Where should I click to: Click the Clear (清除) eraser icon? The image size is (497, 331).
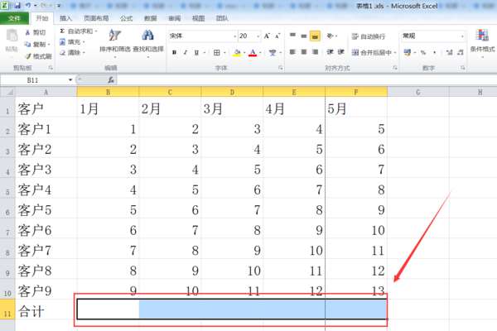pos(62,53)
